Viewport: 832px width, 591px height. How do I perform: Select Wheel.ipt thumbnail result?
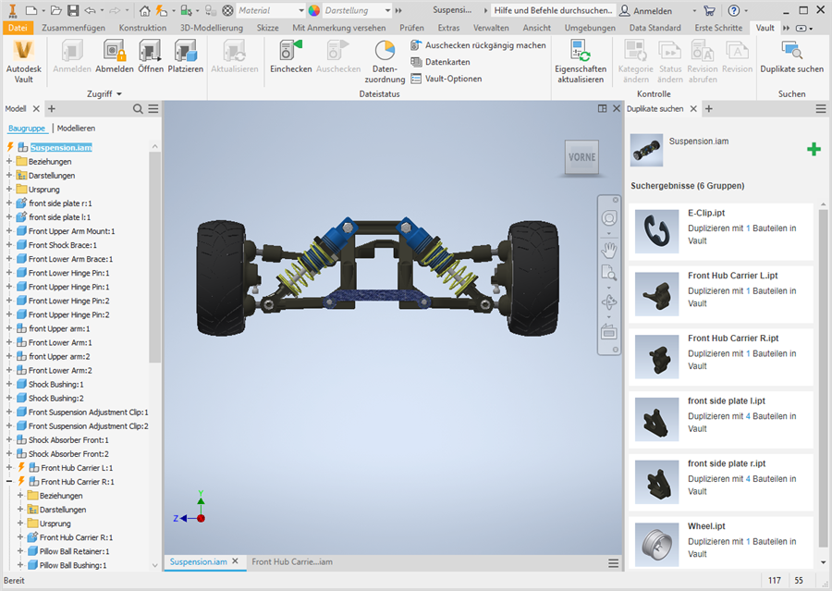[657, 545]
